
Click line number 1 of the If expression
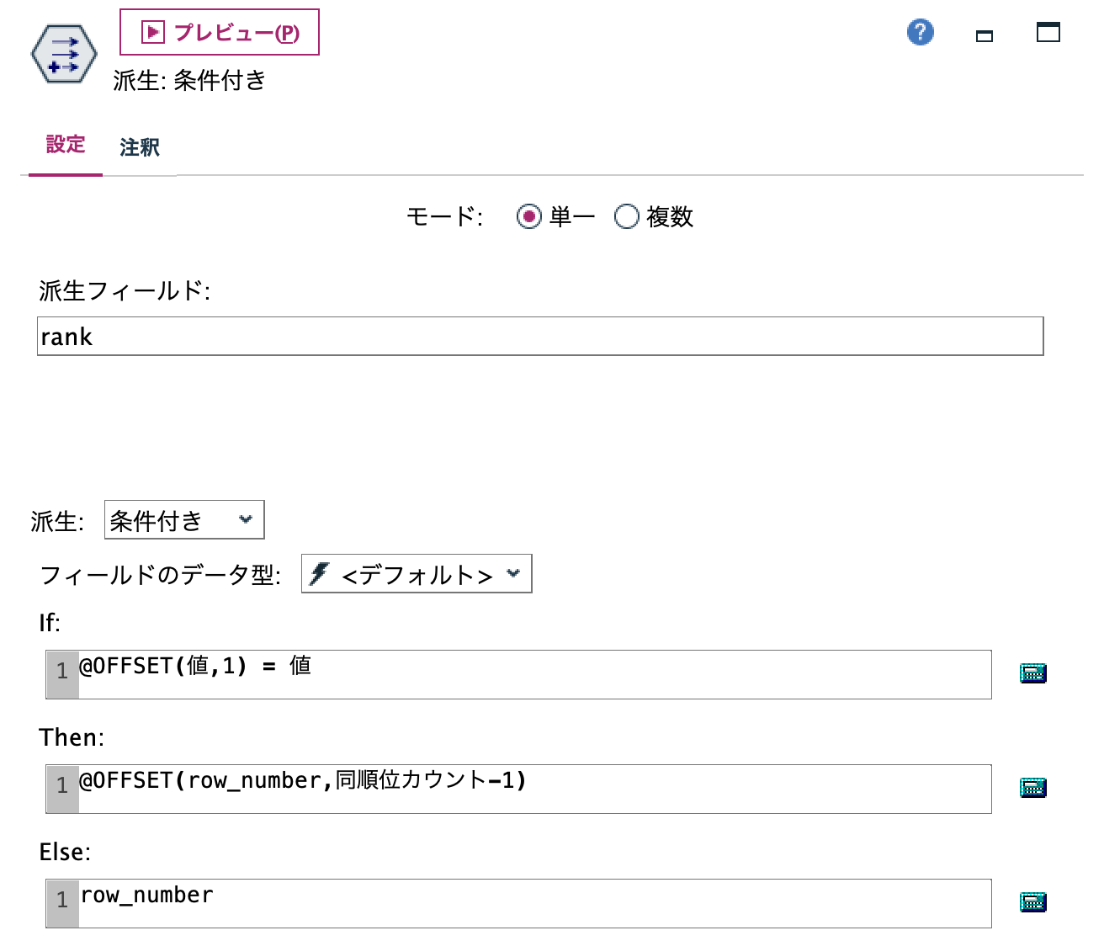click(x=60, y=673)
